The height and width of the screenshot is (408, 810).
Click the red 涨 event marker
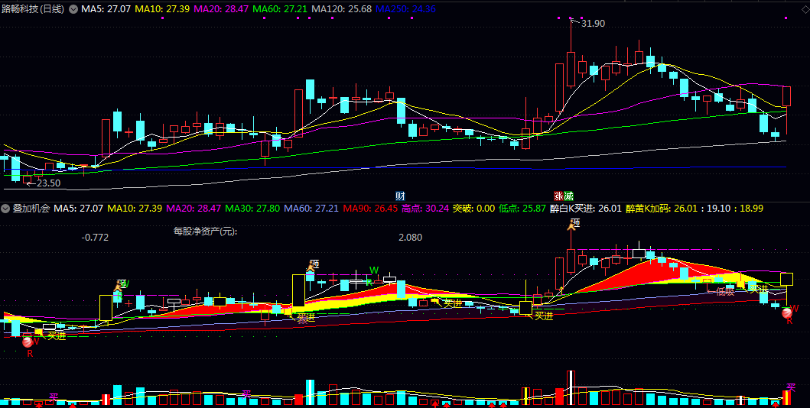558,196
